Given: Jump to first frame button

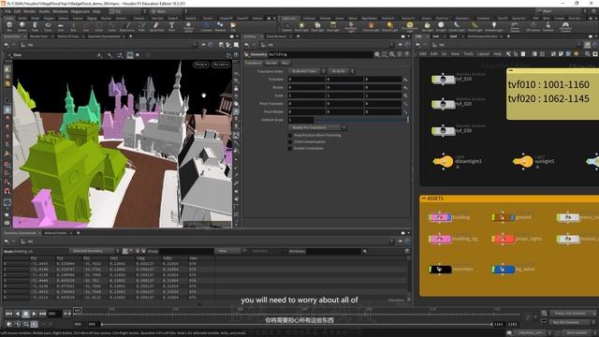Looking at the screenshot, I should pos(8,314).
